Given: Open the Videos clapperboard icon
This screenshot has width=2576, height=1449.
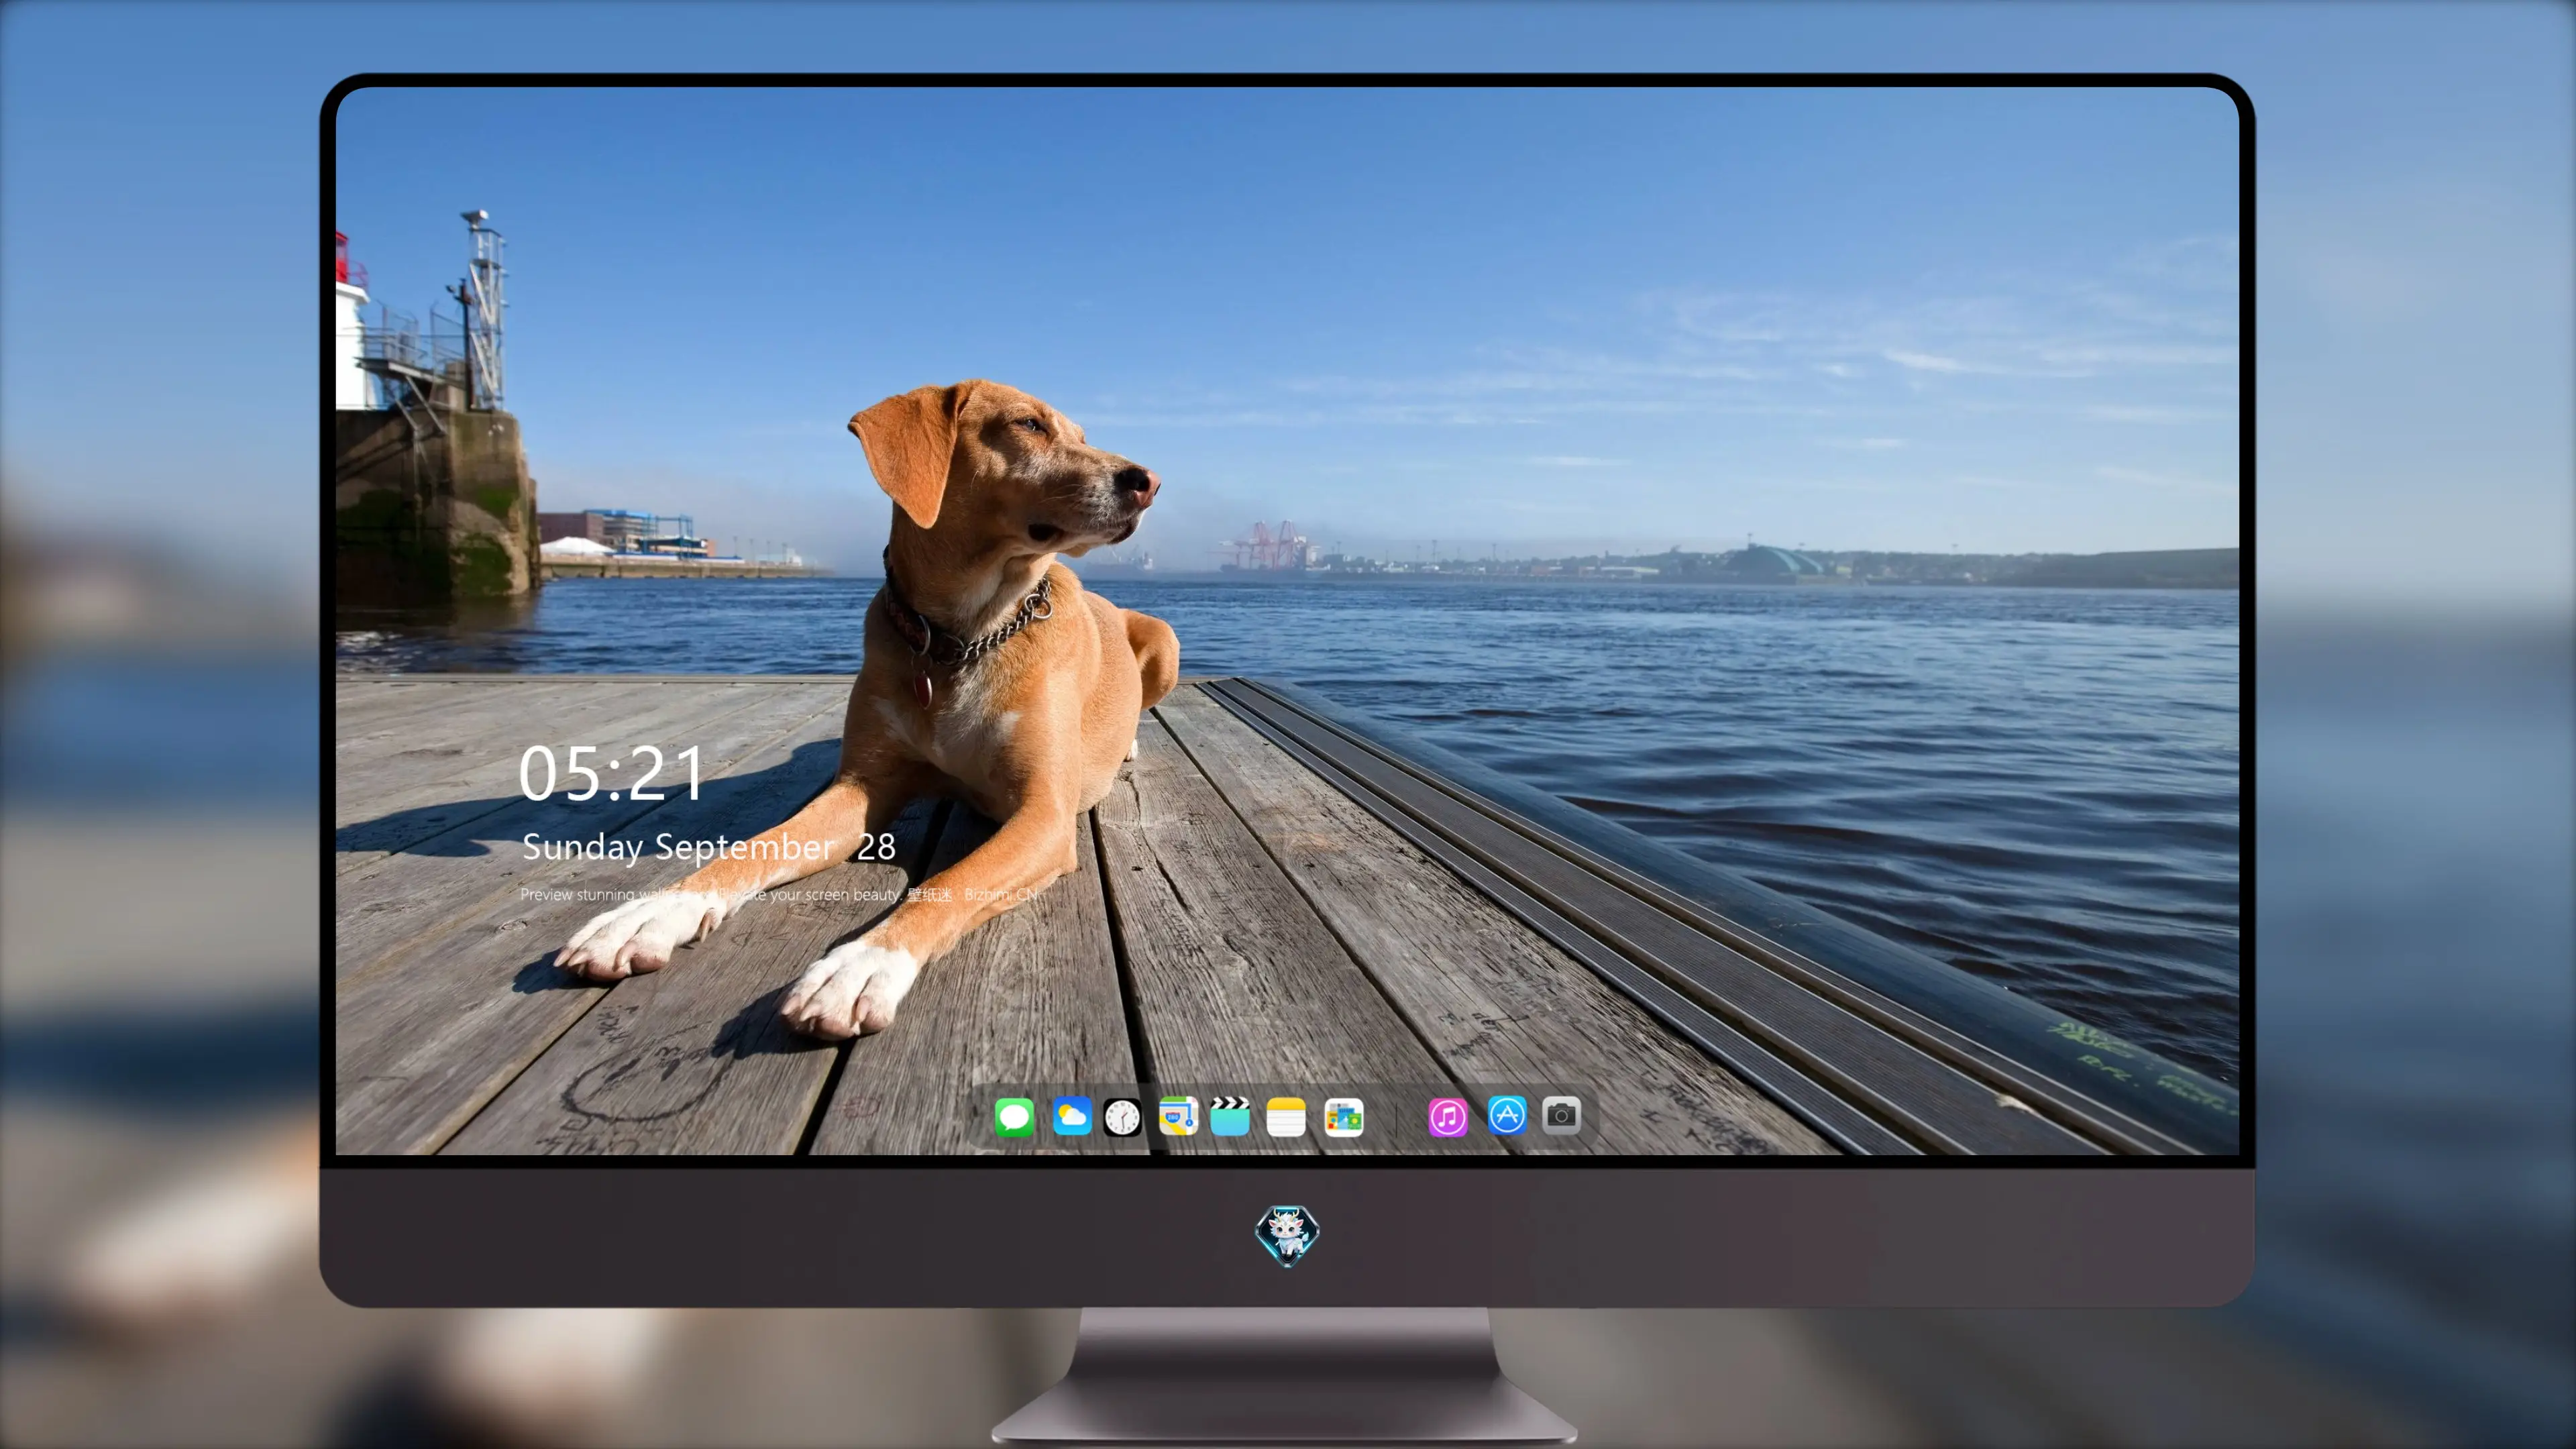Looking at the screenshot, I should 1230,1116.
